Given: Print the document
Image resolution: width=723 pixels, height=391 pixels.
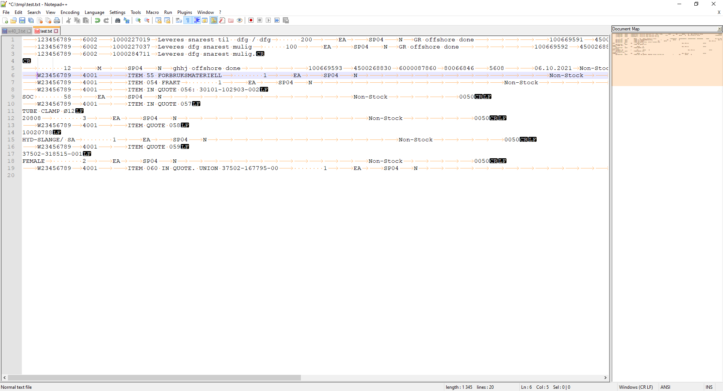Looking at the screenshot, I should [x=56, y=20].
